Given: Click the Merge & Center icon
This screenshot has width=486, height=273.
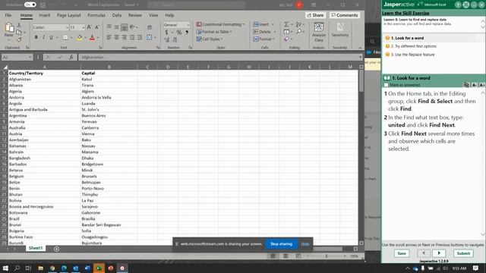Looking at the screenshot, I should coord(150,37).
